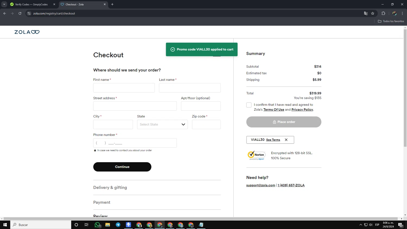
Task: Click the "You're saving $135" text
Action: point(307,98)
